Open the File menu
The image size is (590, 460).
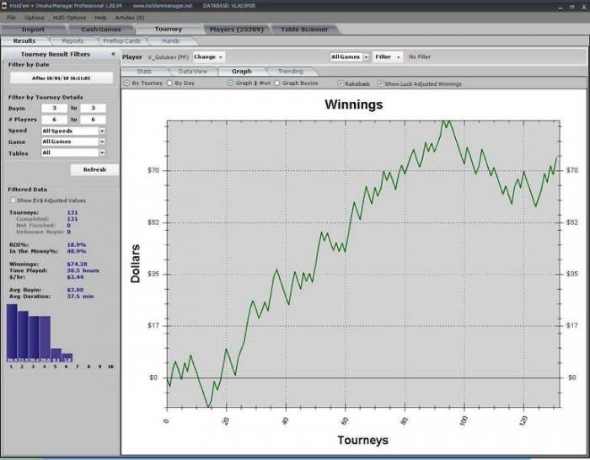[11, 18]
